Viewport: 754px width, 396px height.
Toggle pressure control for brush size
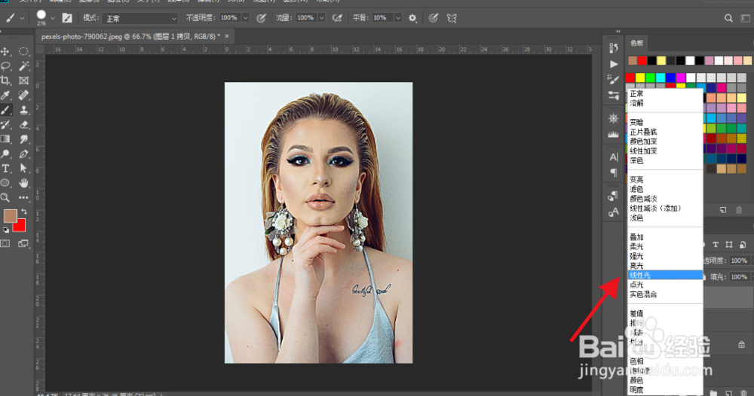pyautogui.click(x=434, y=18)
